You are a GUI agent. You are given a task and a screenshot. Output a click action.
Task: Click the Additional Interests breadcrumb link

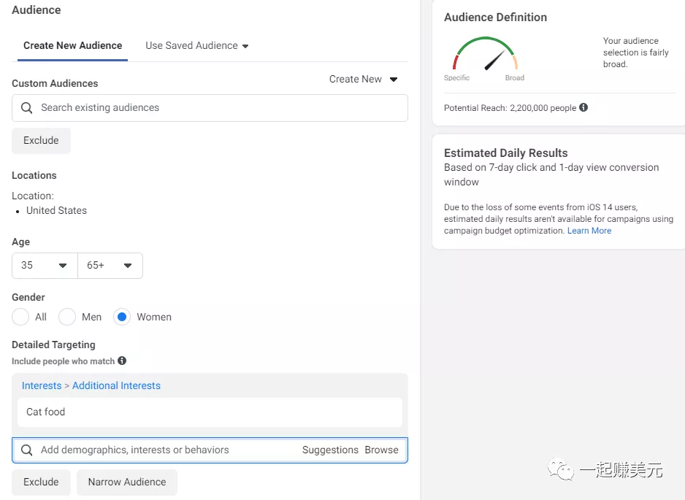click(x=116, y=385)
